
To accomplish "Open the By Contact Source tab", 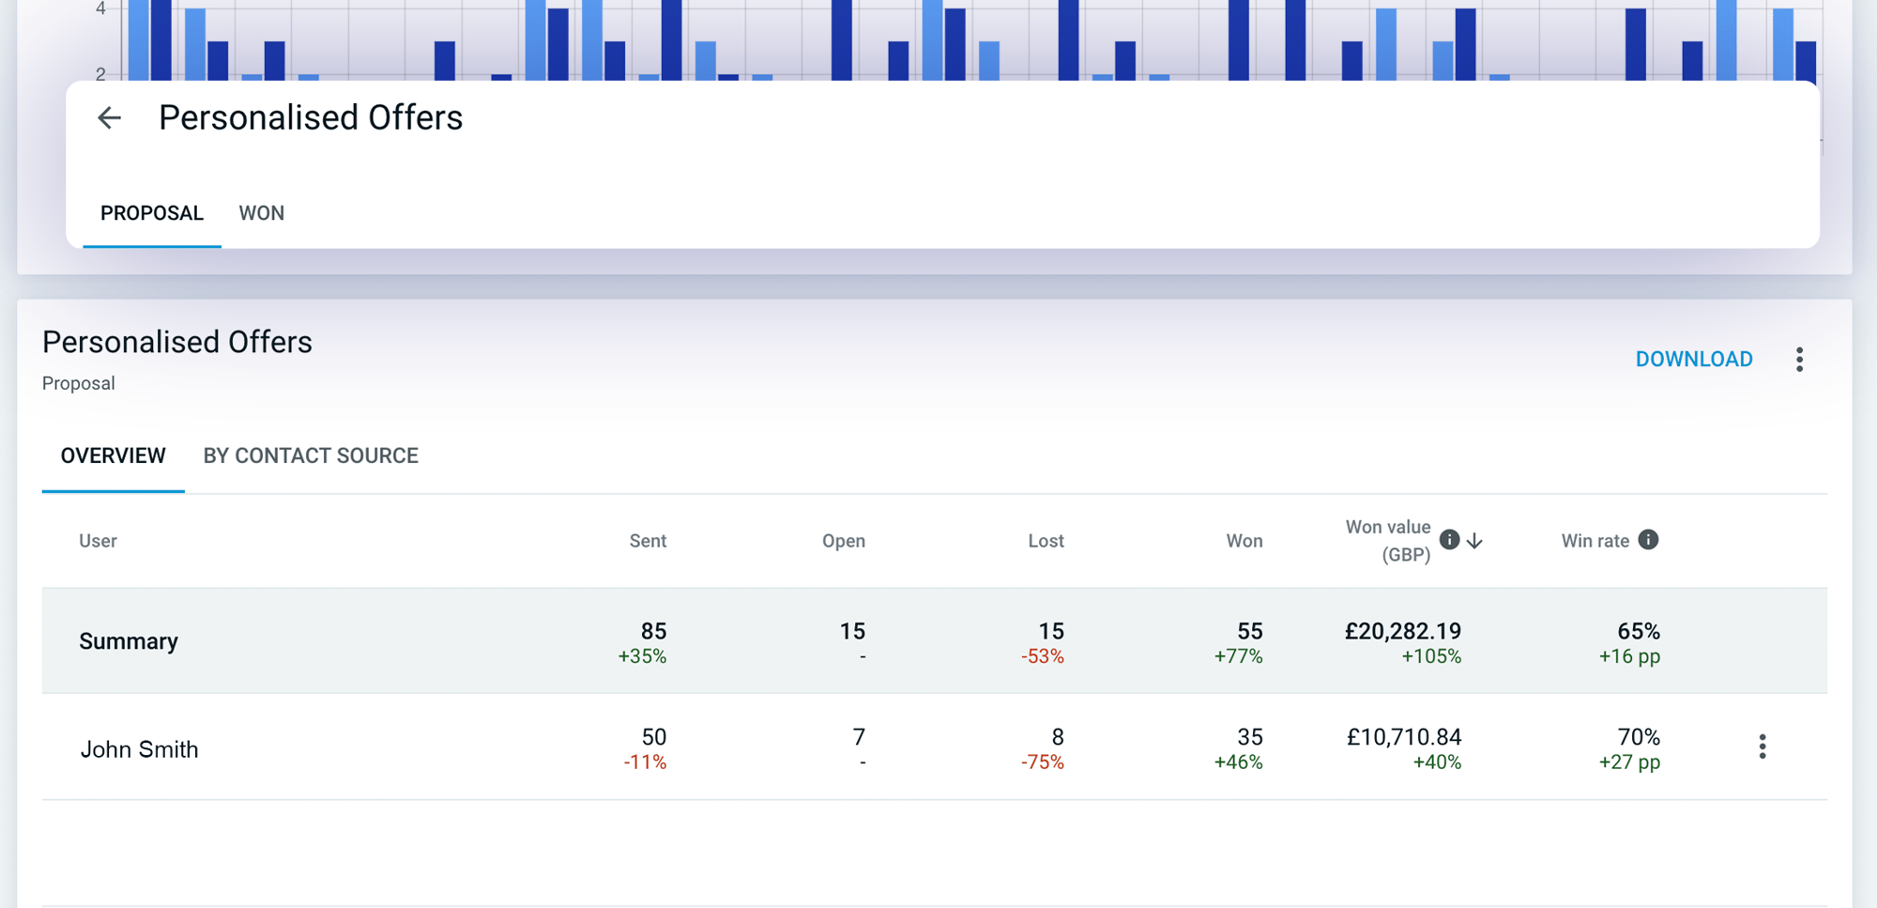I will click(x=311, y=455).
